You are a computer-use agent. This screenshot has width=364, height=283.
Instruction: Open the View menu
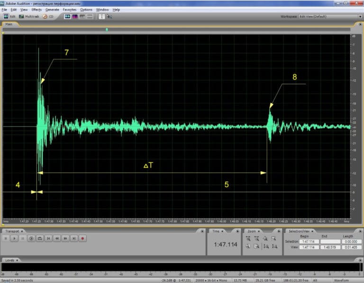pyautogui.click(x=24, y=10)
